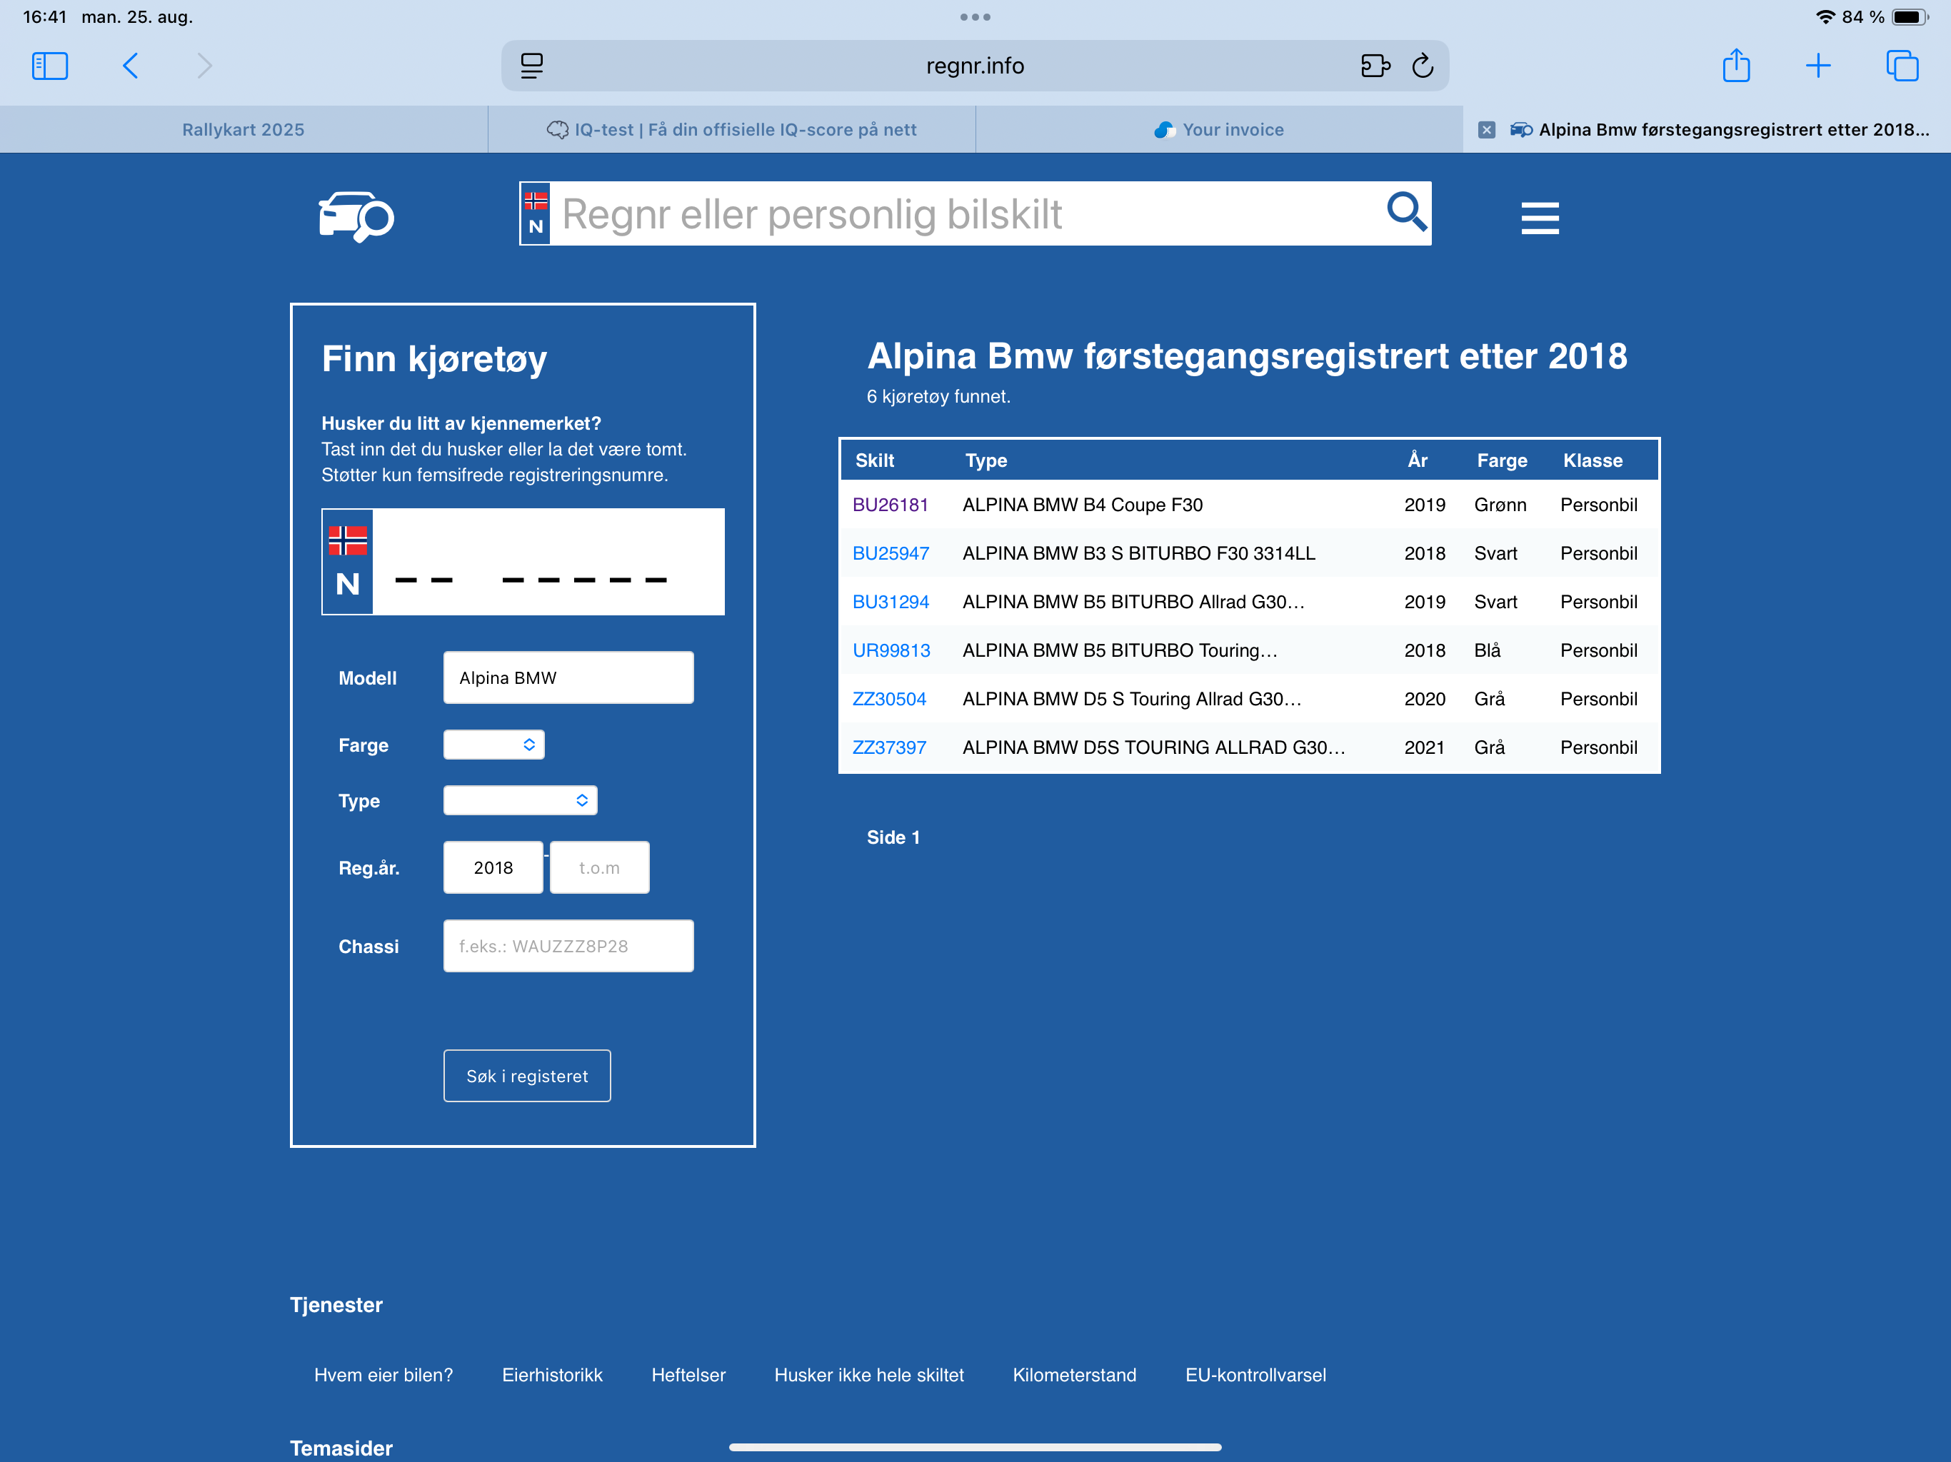Image resolution: width=1951 pixels, height=1462 pixels.
Task: Open the Farge dropdown
Action: pyautogui.click(x=494, y=745)
